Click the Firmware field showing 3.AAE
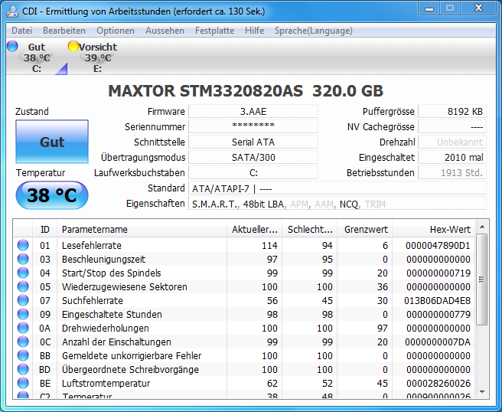The height and width of the screenshot is (412, 502). [x=253, y=112]
